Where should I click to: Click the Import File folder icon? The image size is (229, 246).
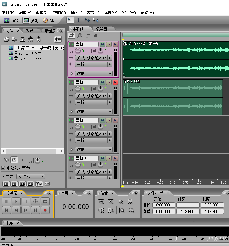click(x=6, y=39)
